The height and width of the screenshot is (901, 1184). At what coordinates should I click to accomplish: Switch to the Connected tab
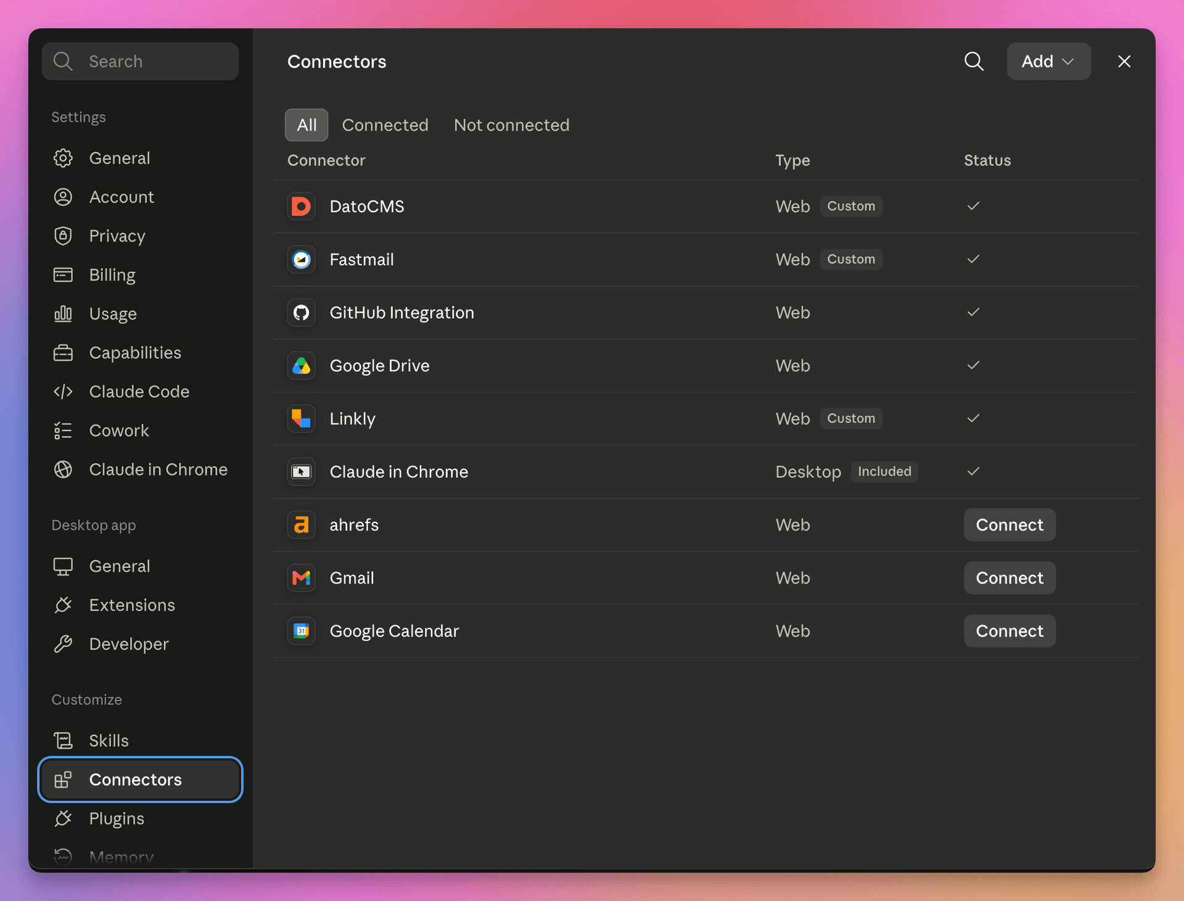pyautogui.click(x=385, y=125)
